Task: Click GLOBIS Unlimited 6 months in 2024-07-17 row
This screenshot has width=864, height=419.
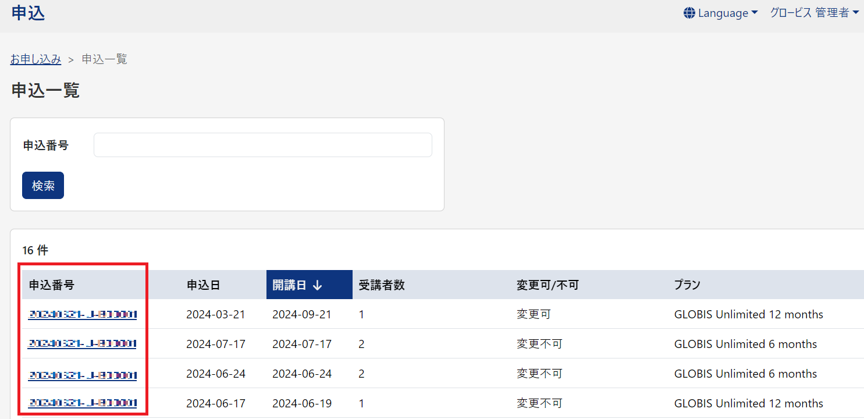Action: click(745, 344)
